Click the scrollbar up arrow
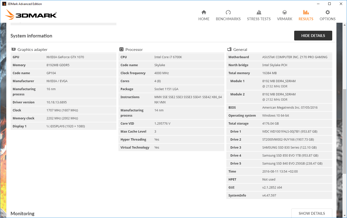 (345, 25)
